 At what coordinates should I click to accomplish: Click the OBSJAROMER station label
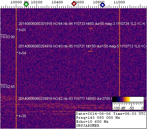pos(88,126)
